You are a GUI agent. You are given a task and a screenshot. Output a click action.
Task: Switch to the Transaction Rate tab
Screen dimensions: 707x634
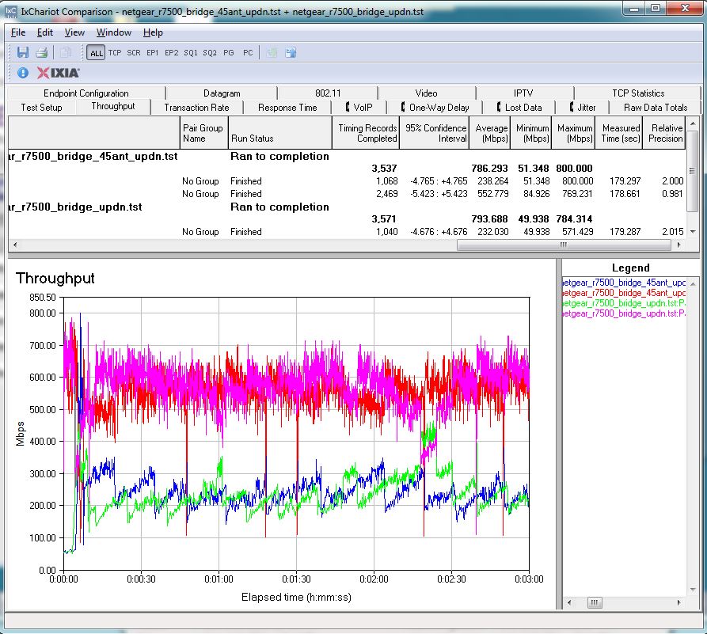click(x=196, y=108)
